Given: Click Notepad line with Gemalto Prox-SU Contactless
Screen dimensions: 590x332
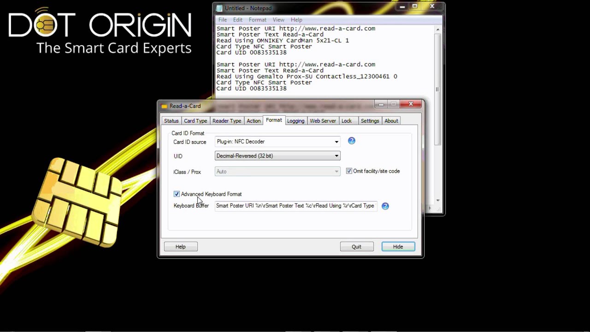Looking at the screenshot, I should [307, 77].
